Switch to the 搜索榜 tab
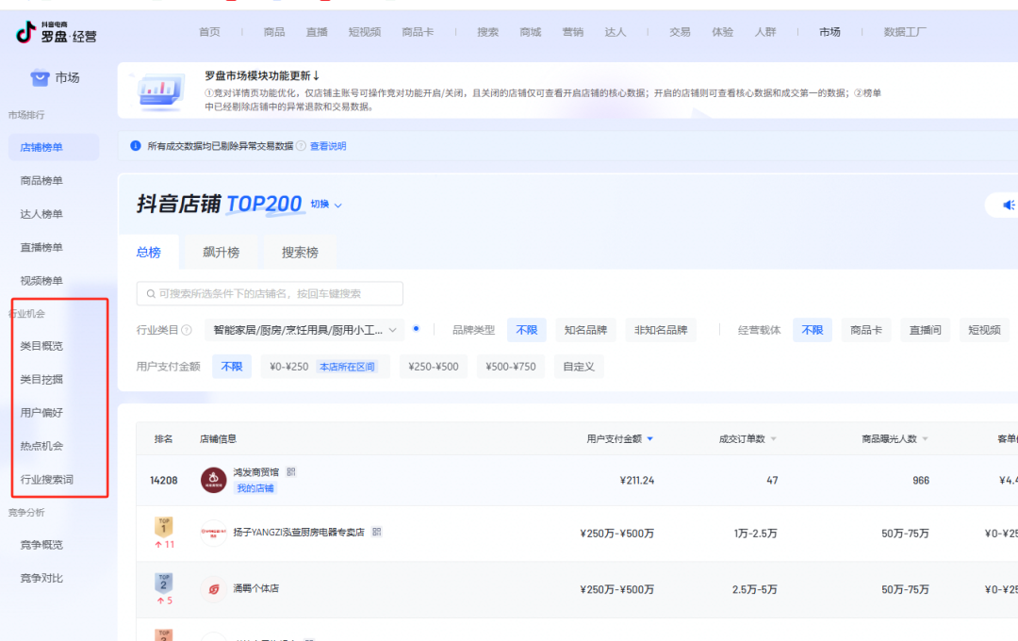Viewport: 1018px width, 641px height. 300,252
